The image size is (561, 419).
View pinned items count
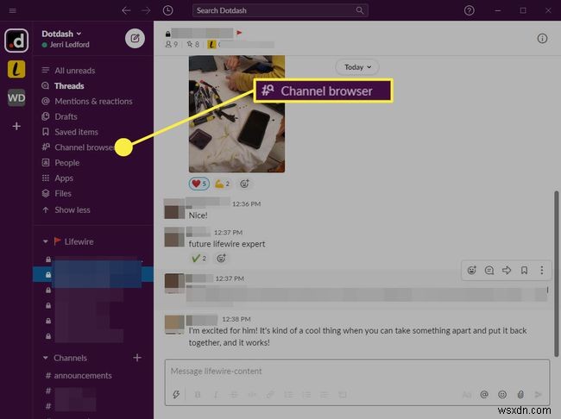point(192,44)
